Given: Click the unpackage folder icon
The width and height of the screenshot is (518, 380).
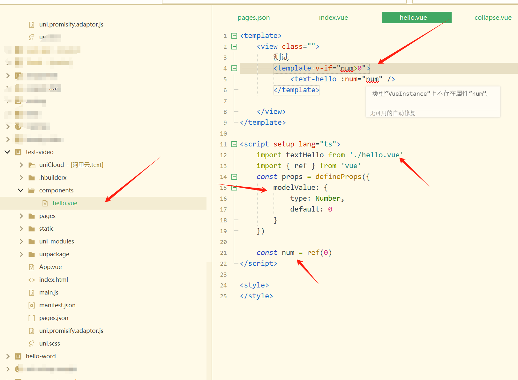Looking at the screenshot, I should point(32,254).
